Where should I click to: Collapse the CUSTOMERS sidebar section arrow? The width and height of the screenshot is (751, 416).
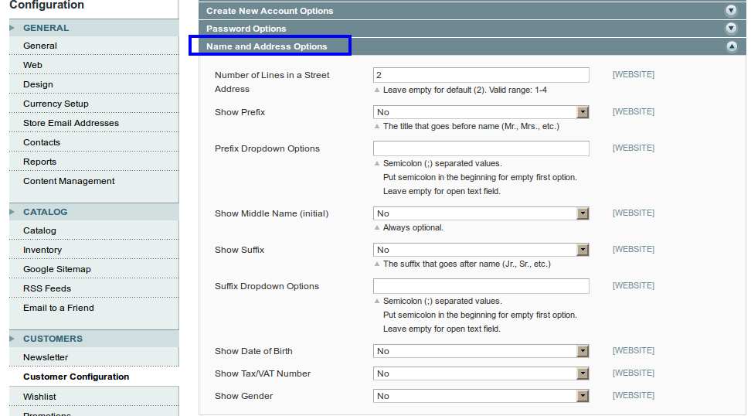click(x=12, y=339)
